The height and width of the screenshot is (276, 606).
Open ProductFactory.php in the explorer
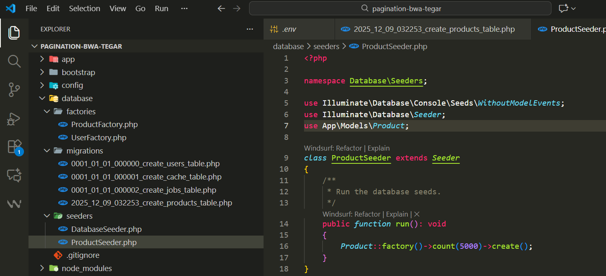click(x=104, y=125)
